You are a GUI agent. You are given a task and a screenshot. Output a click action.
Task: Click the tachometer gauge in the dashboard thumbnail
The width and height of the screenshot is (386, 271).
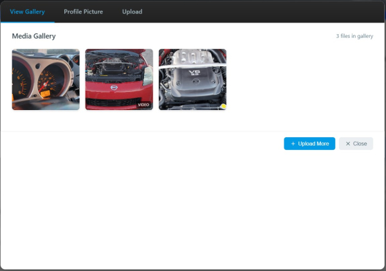21,79
